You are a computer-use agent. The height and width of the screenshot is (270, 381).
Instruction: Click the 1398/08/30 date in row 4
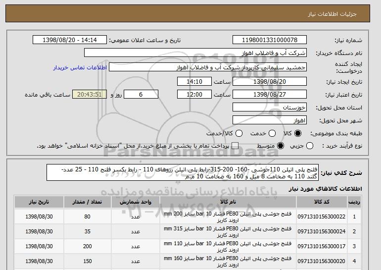(x=39, y=261)
